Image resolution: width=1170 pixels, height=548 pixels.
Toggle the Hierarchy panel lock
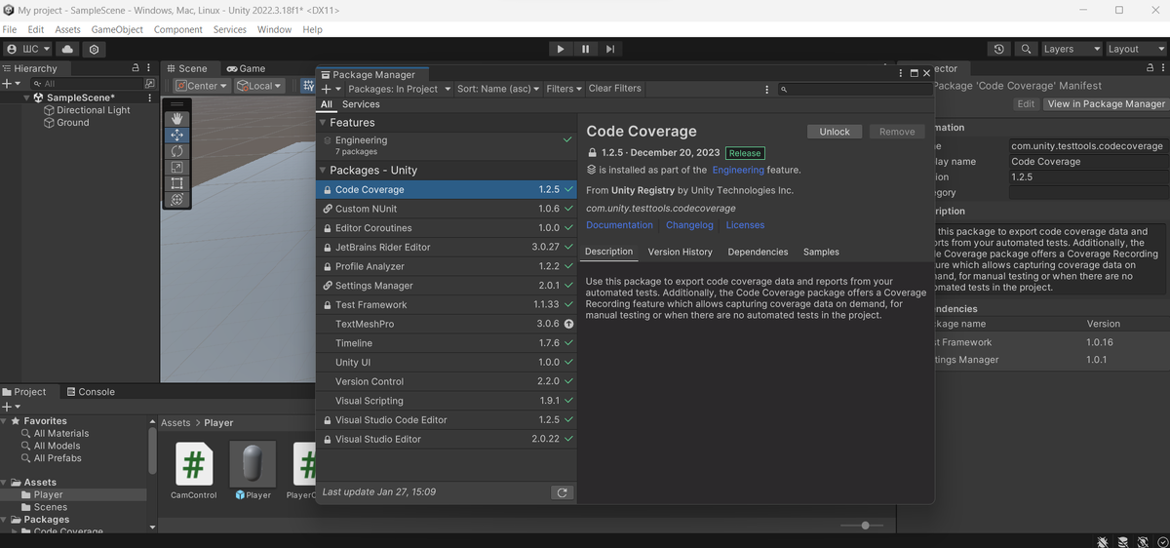click(136, 68)
